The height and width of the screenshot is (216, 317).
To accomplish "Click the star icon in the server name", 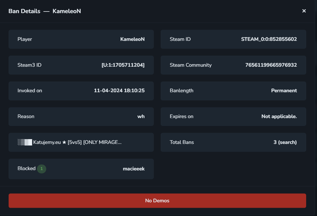I will coord(64,142).
